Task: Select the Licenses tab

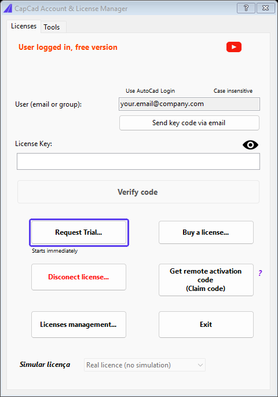Action: [24, 26]
